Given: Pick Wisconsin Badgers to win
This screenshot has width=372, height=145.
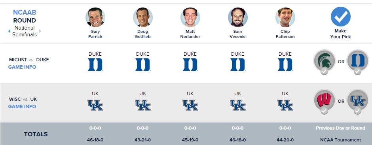Looking at the screenshot, I should [x=325, y=101].
